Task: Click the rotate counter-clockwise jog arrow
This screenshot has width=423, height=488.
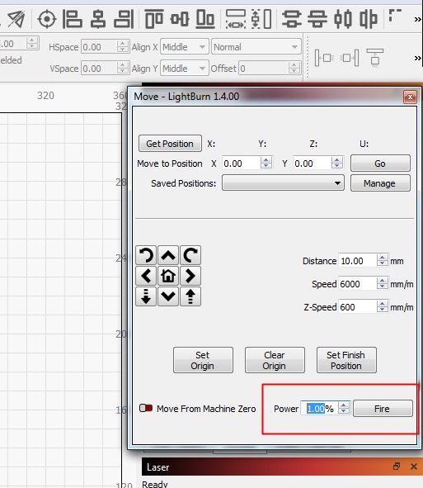Action: (146, 255)
